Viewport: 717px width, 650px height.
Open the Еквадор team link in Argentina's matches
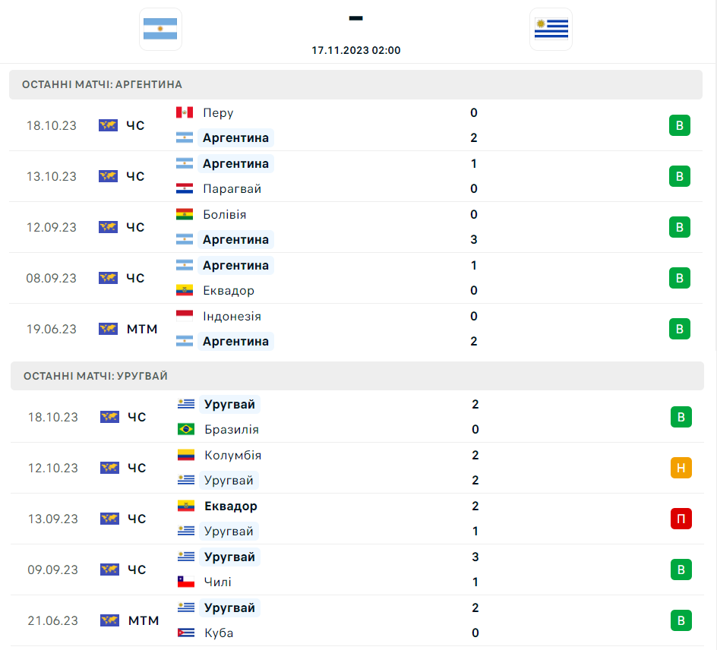[229, 291]
